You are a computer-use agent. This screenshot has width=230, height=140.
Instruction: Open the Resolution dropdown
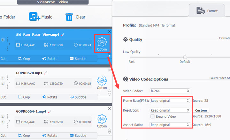coord(170,110)
